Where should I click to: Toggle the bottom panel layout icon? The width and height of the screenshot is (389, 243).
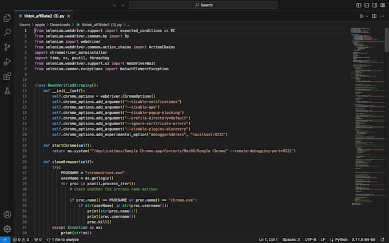[x=367, y=5]
